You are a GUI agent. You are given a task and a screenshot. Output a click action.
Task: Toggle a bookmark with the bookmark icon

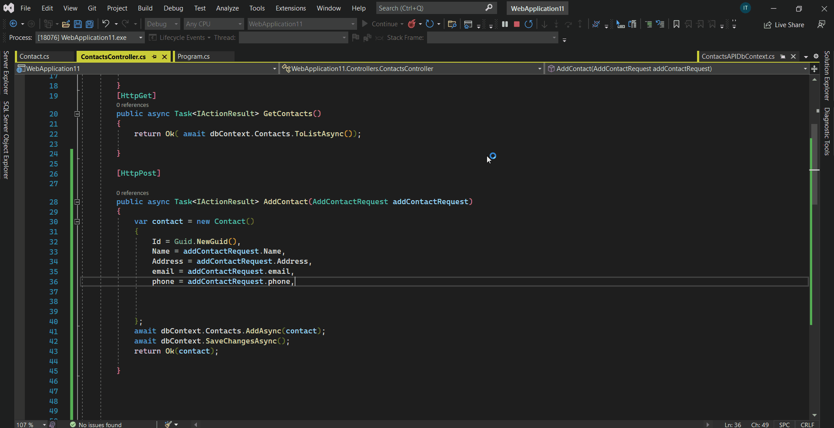pos(676,24)
